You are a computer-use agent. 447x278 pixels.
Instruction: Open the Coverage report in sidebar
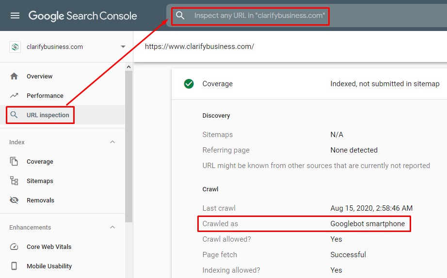pos(40,161)
